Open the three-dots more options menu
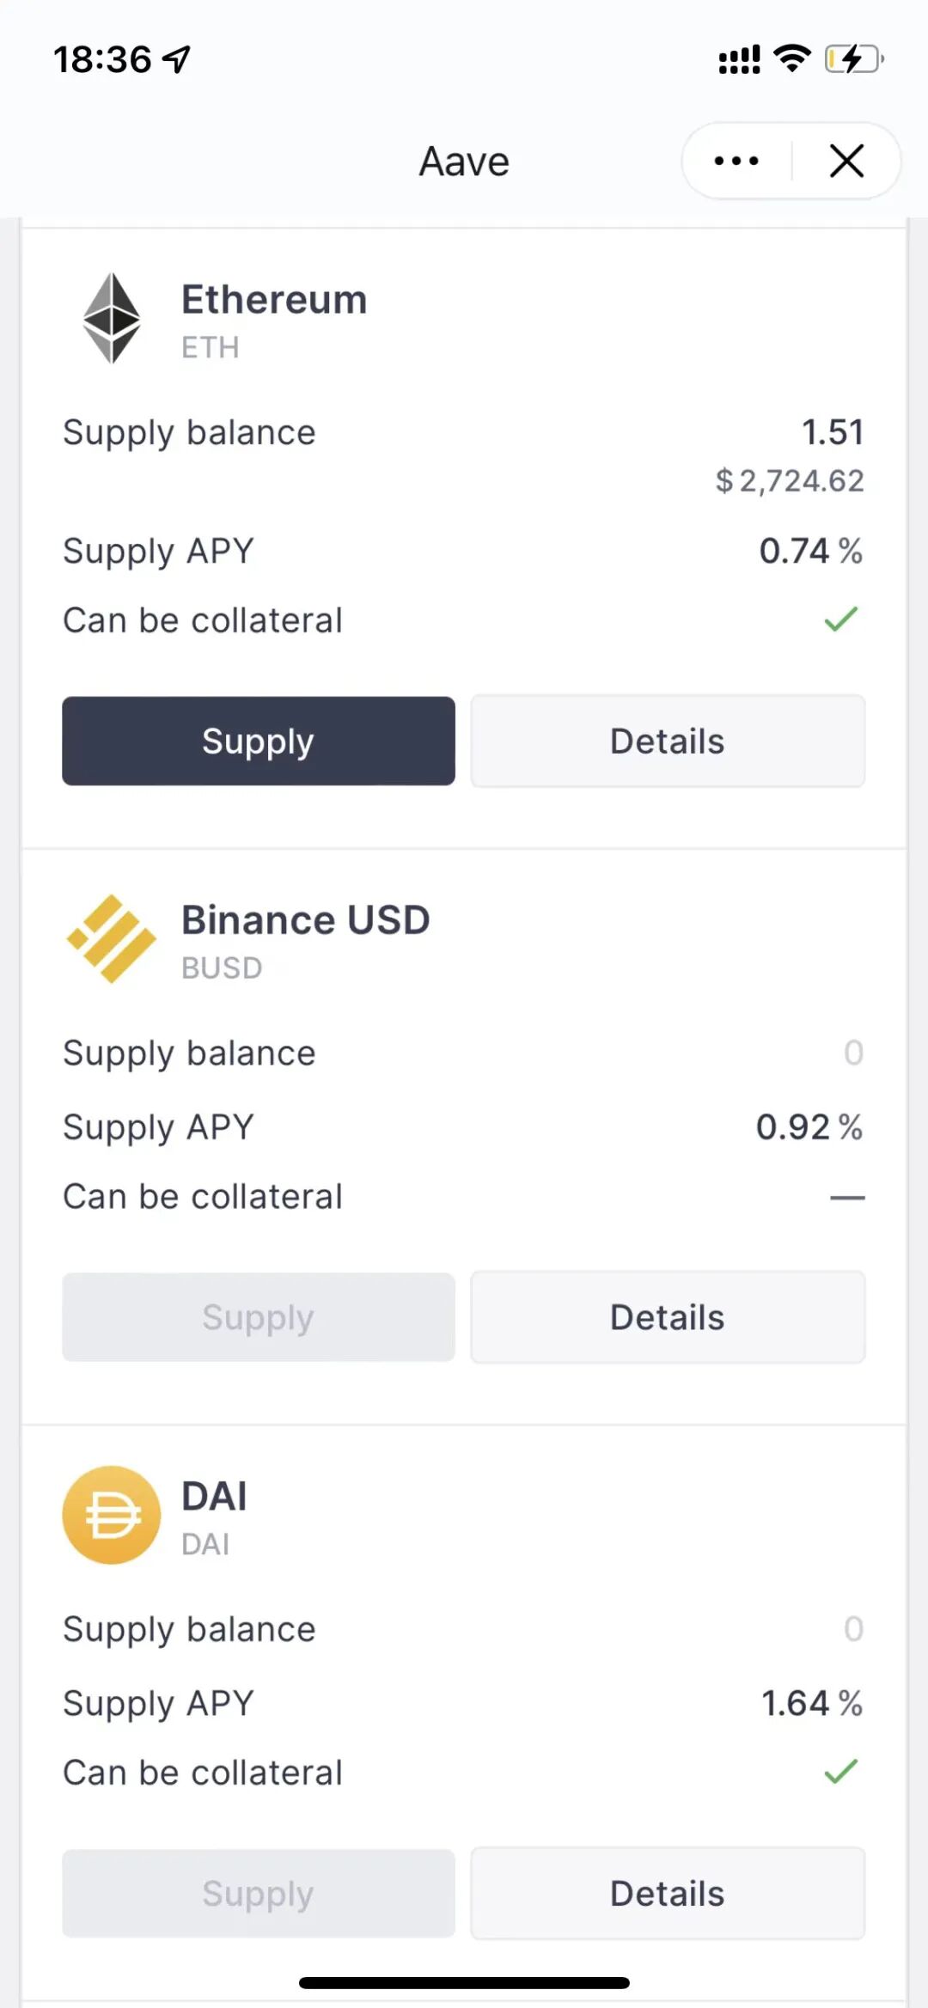928x2008 pixels. coord(736,161)
